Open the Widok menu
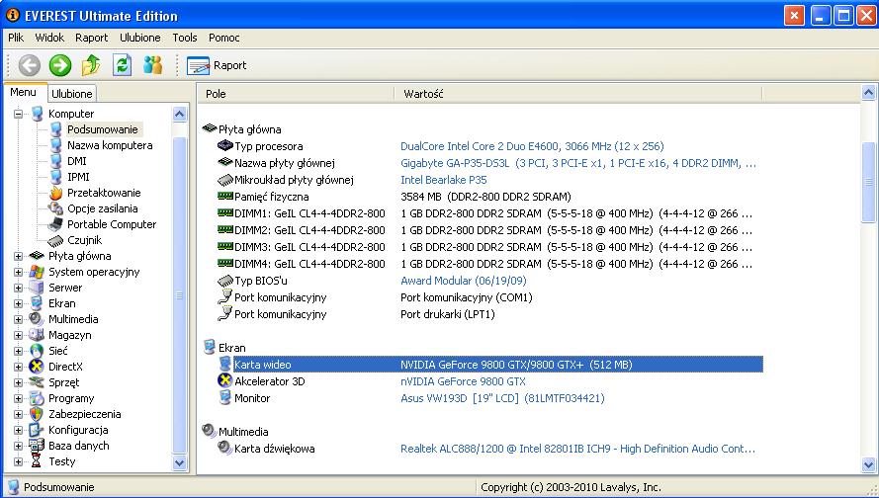 [49, 38]
